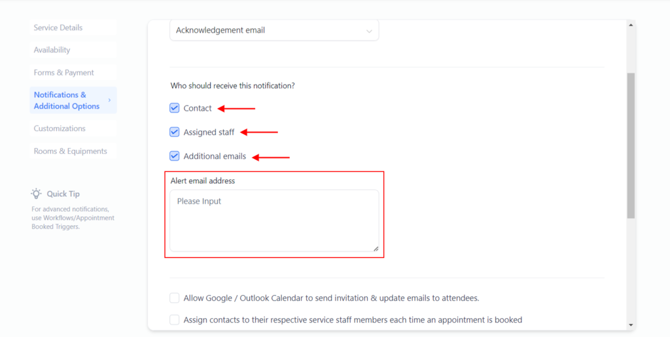The image size is (670, 337).
Task: Select Notifications & Additional Options menu item
Action: click(x=67, y=100)
